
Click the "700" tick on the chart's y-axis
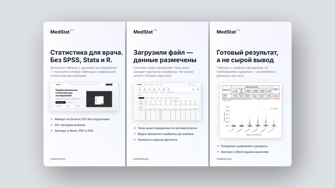click(227, 107)
